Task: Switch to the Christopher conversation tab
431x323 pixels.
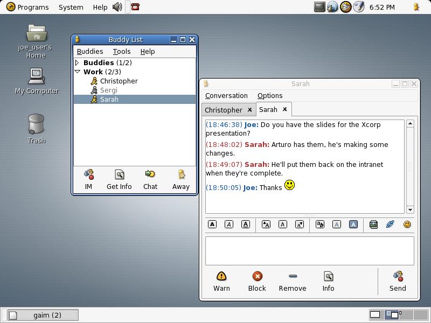Action: (x=224, y=110)
